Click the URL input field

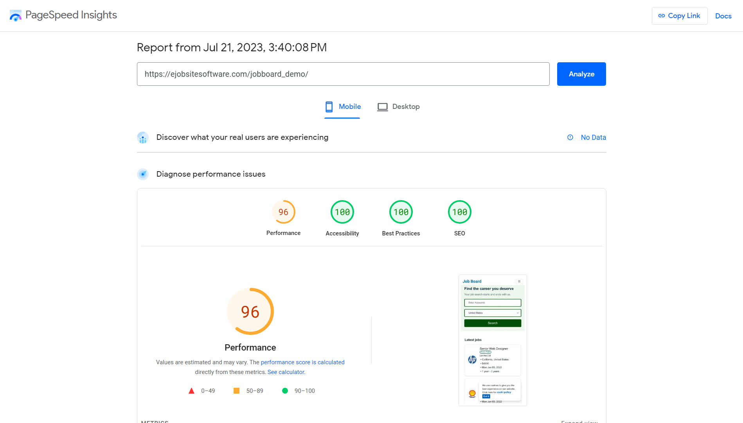(343, 74)
